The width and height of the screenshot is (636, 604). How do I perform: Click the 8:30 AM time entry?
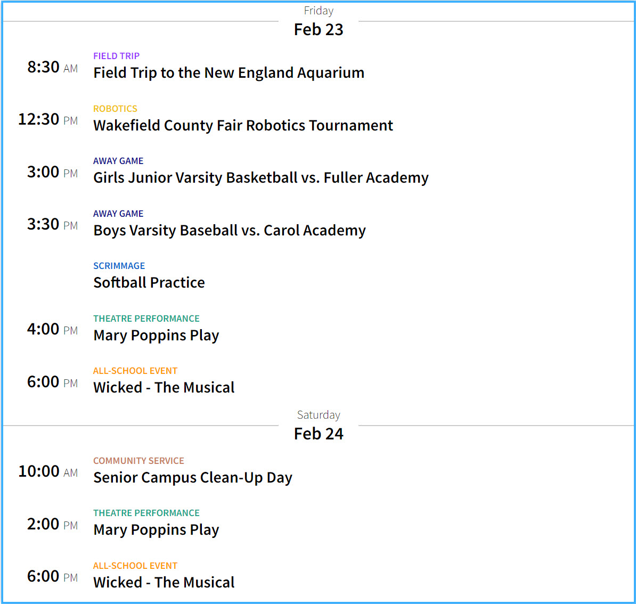(52, 68)
